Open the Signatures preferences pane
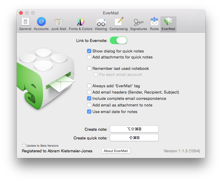Screen dimensions: 222x182 139,24
